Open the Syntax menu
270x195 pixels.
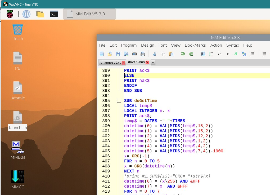232,45
